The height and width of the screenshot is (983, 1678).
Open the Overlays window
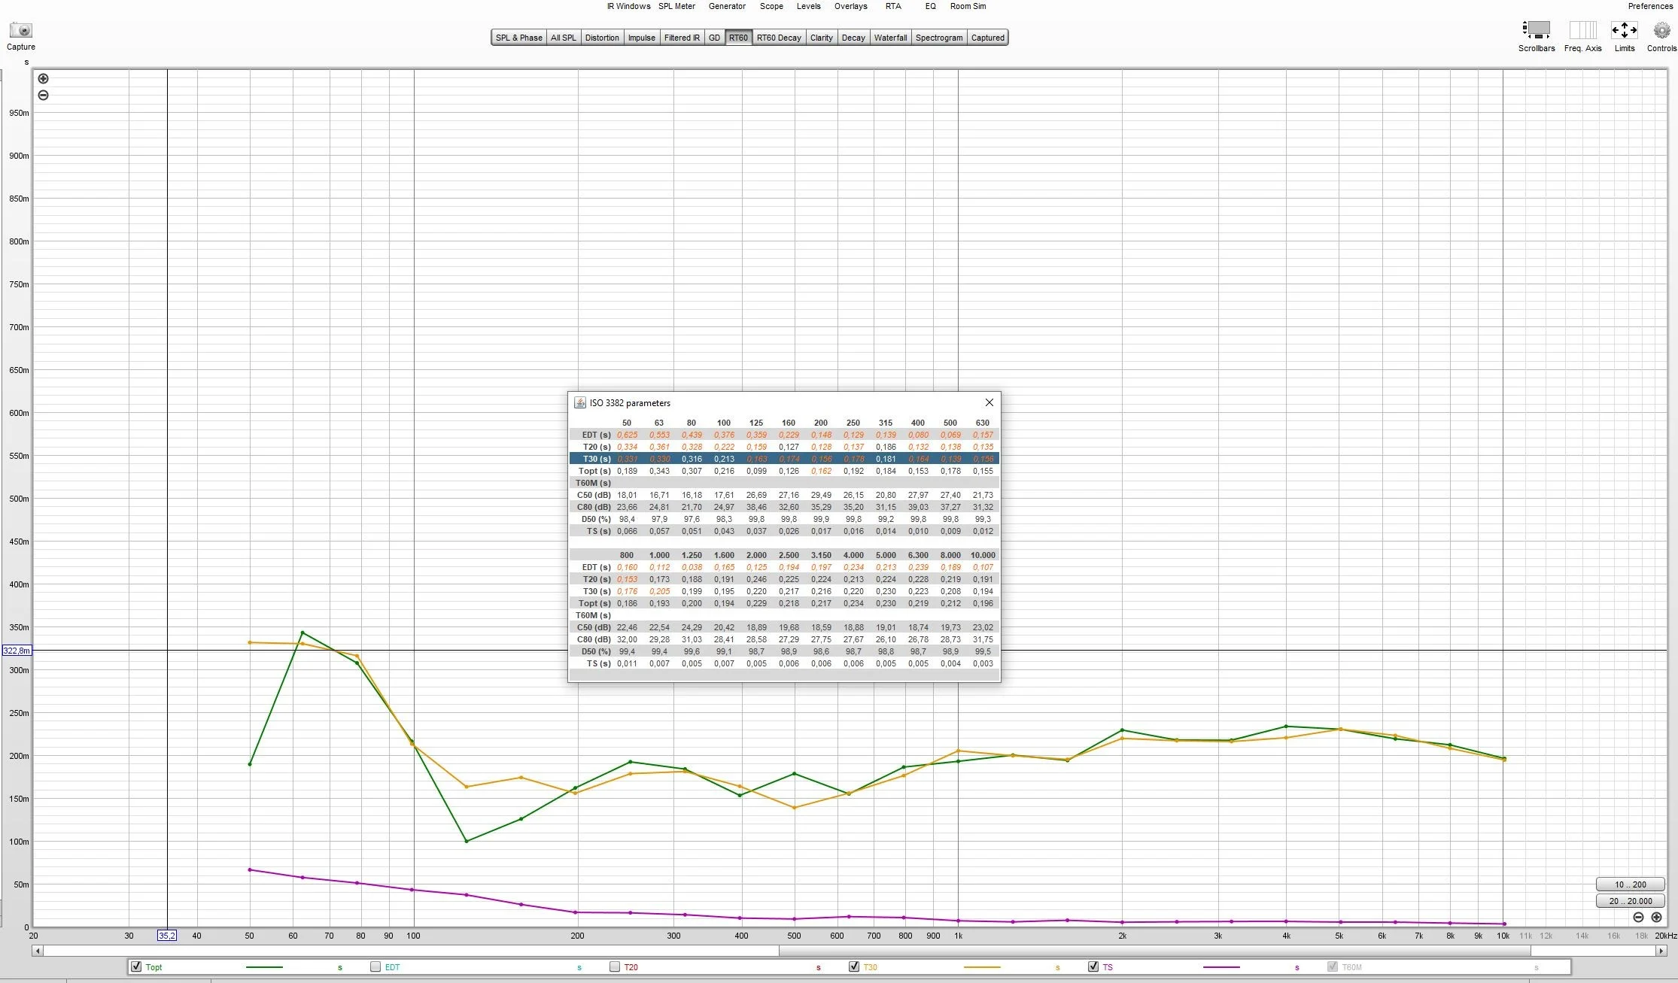point(850,6)
